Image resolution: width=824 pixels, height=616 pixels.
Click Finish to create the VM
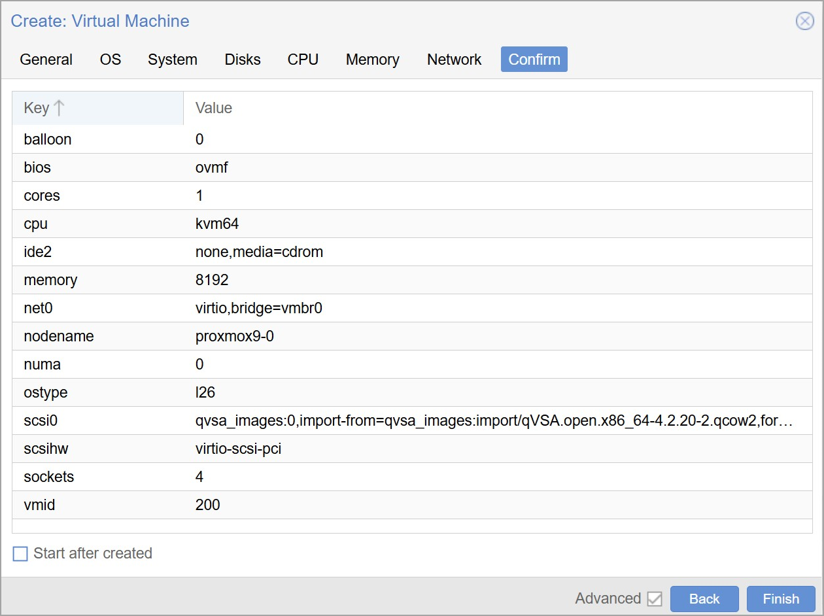pyautogui.click(x=781, y=599)
